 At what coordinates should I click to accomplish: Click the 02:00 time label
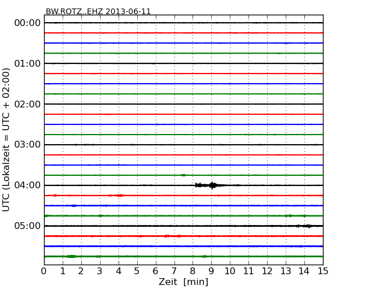coord(28,104)
